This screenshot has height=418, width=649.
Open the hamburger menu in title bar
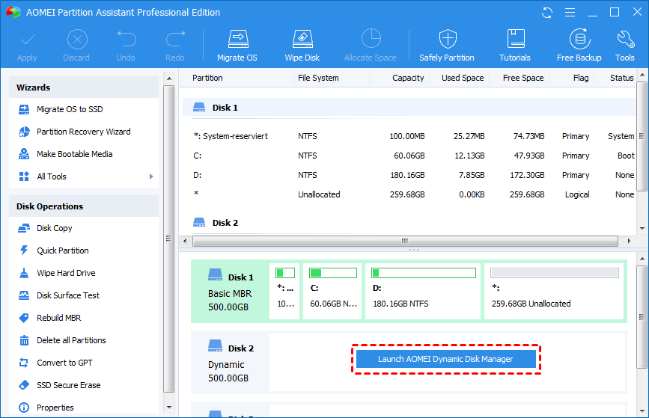[x=570, y=13]
